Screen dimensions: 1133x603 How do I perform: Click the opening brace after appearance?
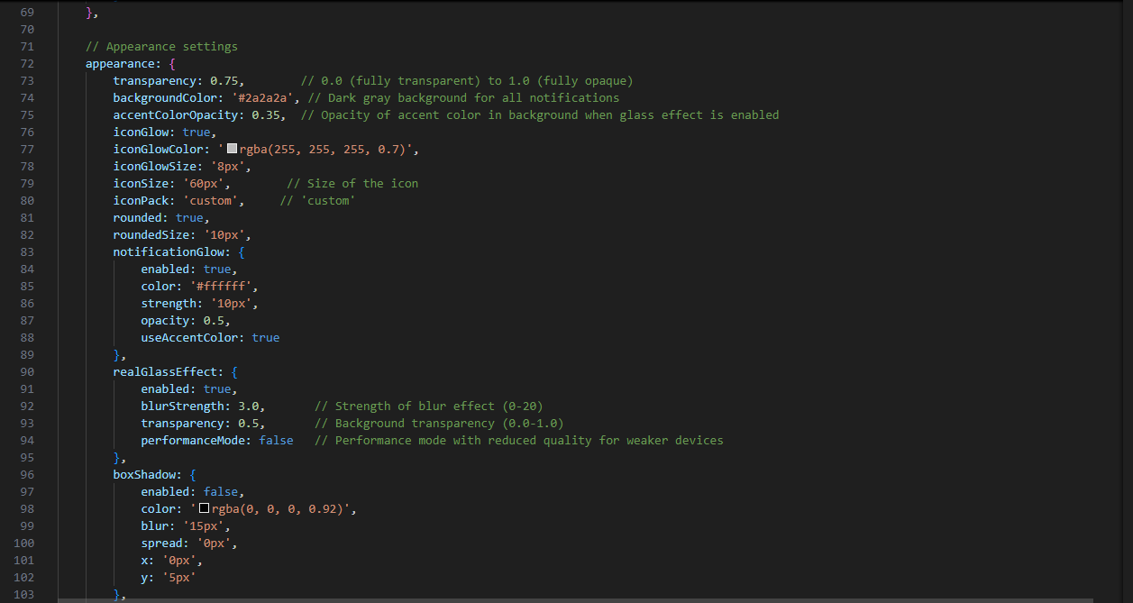[x=171, y=64]
